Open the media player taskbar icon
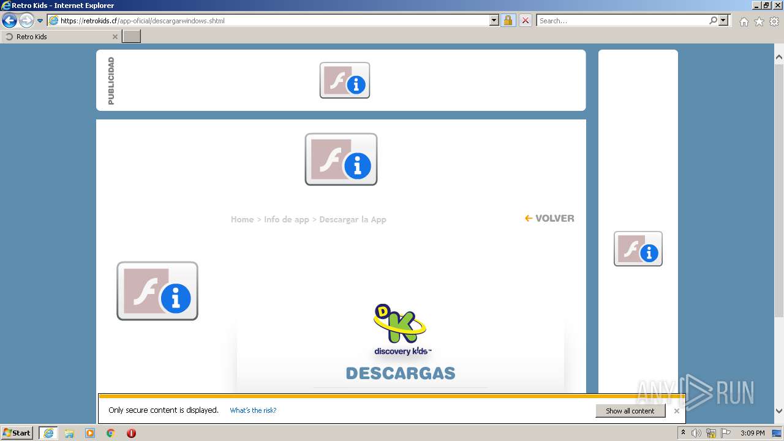Screen dimensions: 784x441 90,433
